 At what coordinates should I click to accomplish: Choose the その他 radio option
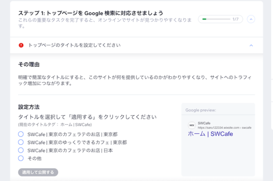21,158
